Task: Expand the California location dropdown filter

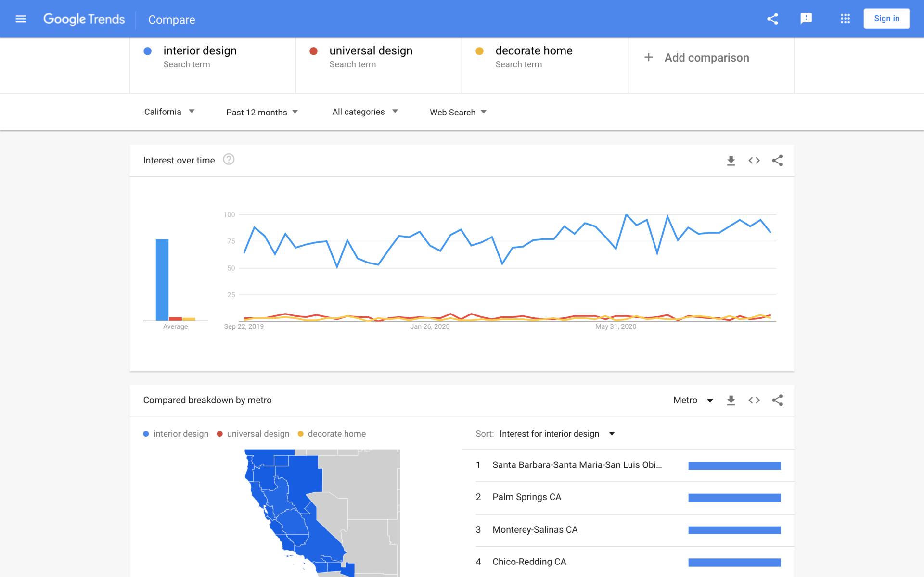Action: 168,112
